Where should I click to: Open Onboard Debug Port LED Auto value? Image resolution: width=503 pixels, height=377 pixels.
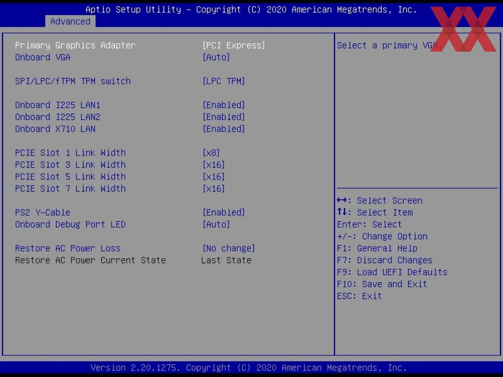(216, 224)
